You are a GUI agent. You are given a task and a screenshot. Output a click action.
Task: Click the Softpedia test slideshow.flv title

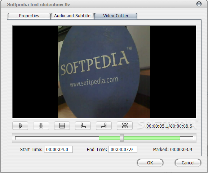coord(38,5)
